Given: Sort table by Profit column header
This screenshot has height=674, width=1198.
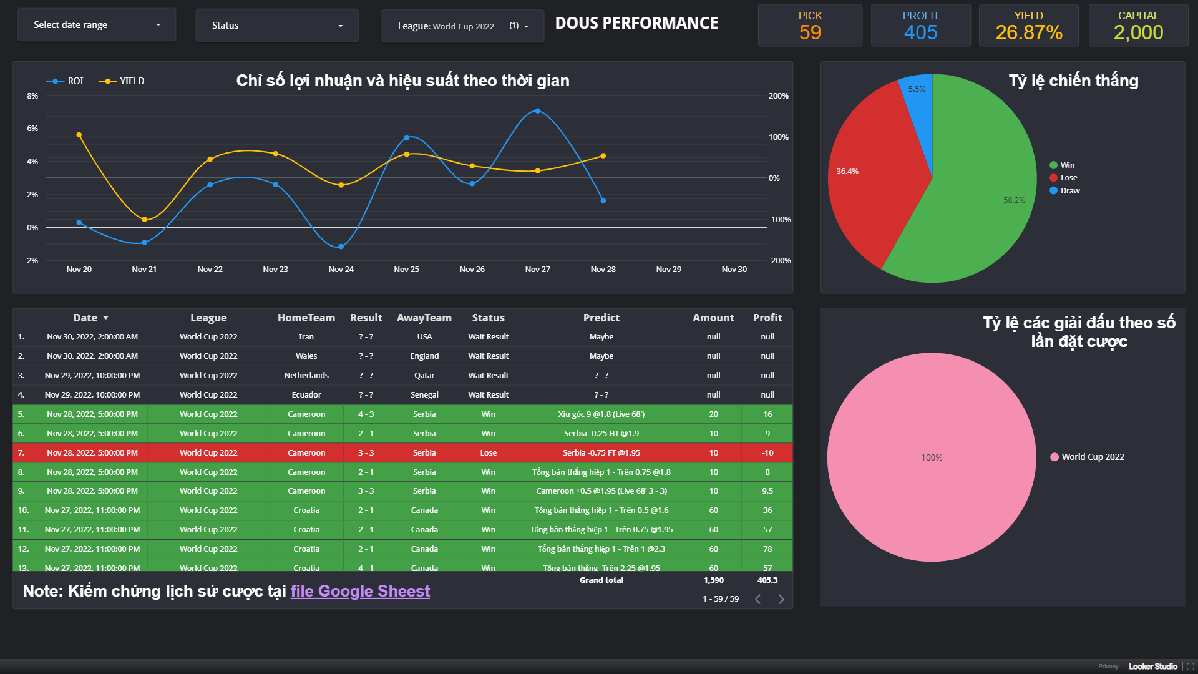Looking at the screenshot, I should coord(767,318).
